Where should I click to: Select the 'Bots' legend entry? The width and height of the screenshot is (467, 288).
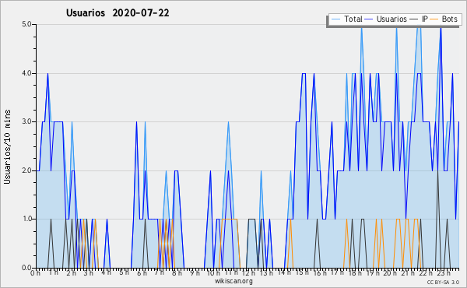tap(449, 19)
